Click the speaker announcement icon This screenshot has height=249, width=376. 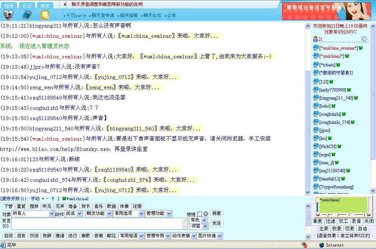tap(66, 4)
